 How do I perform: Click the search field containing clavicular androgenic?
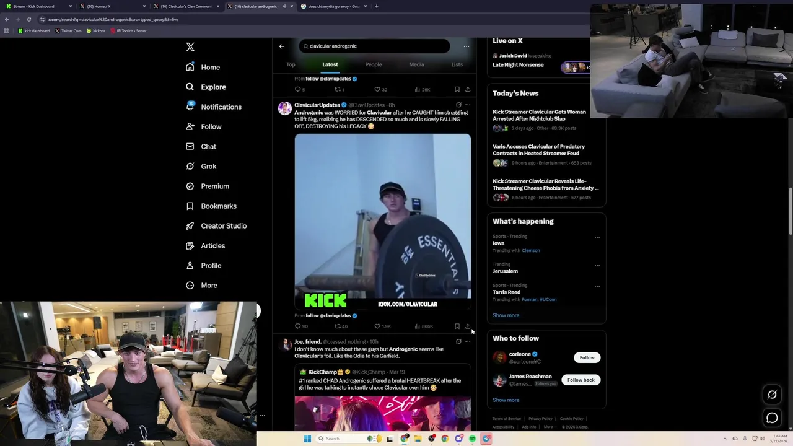[374, 46]
